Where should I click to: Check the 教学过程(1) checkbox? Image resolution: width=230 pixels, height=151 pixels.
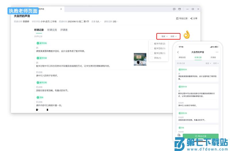click(152, 53)
